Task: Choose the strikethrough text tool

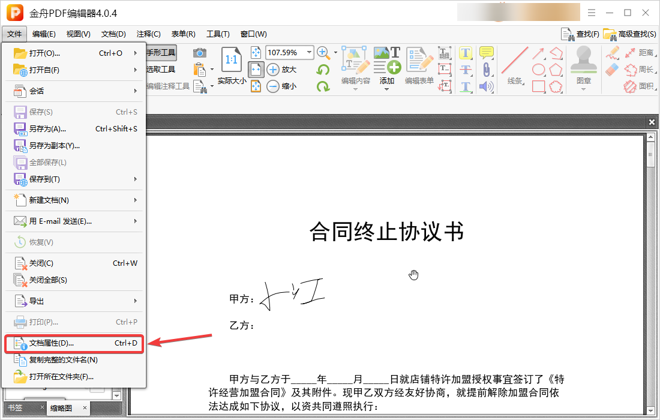Action: [465, 70]
